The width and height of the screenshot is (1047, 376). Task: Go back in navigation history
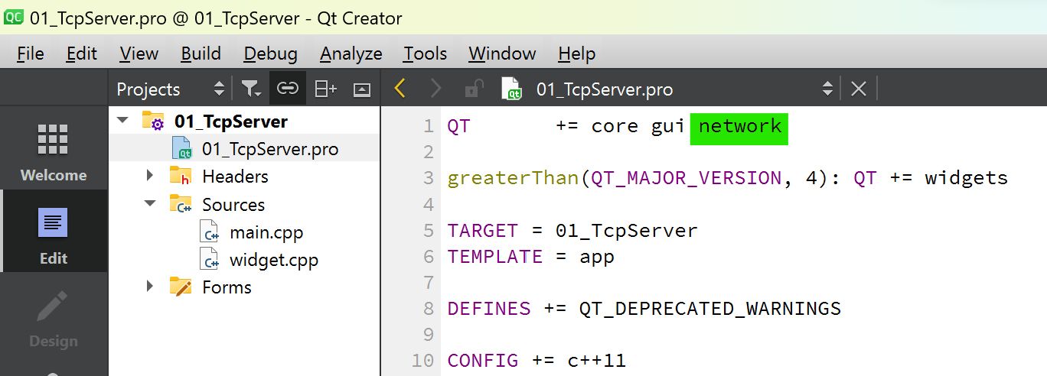(400, 89)
